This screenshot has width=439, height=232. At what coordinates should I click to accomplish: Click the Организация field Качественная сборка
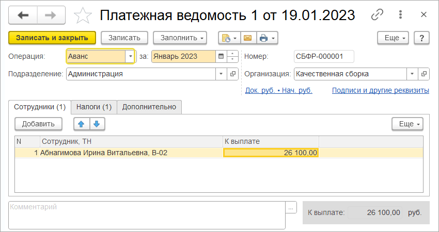pos(350,74)
